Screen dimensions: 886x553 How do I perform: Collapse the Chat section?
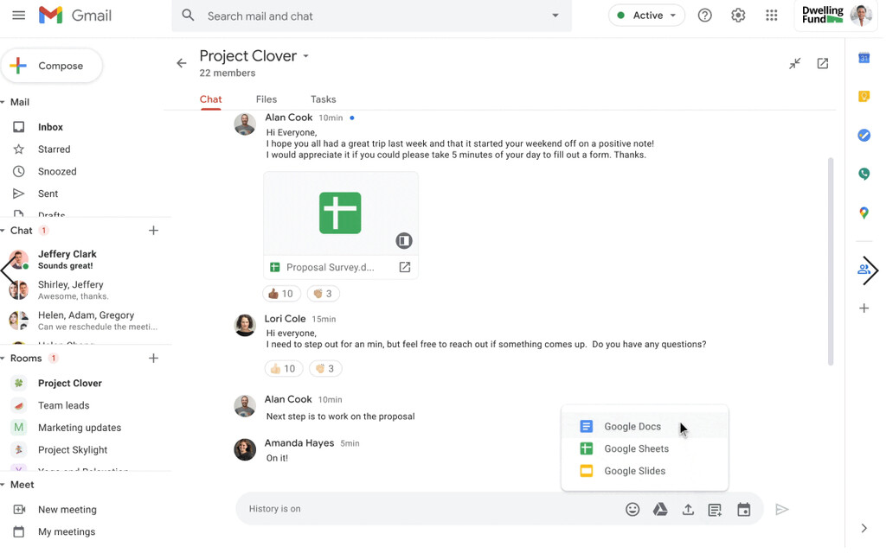point(3,230)
